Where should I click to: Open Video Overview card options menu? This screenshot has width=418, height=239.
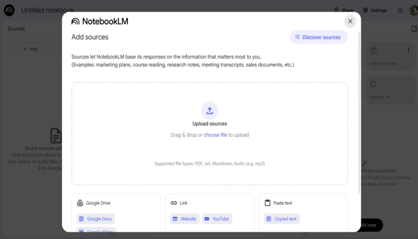(408, 50)
